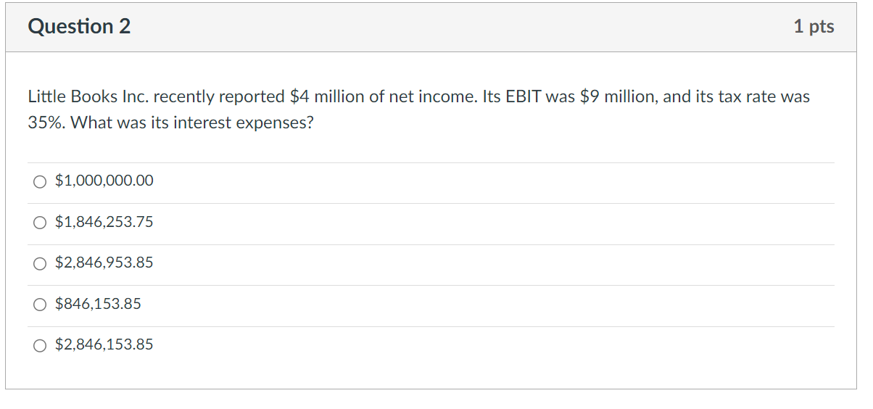Click the $1,846,253.75 answer label text
873x409 pixels.
(x=104, y=222)
